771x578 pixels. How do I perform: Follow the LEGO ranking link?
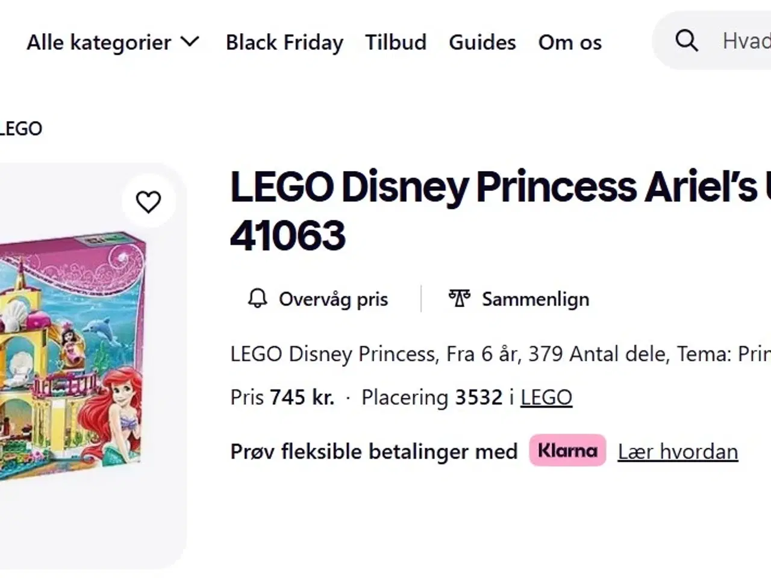pos(546,397)
